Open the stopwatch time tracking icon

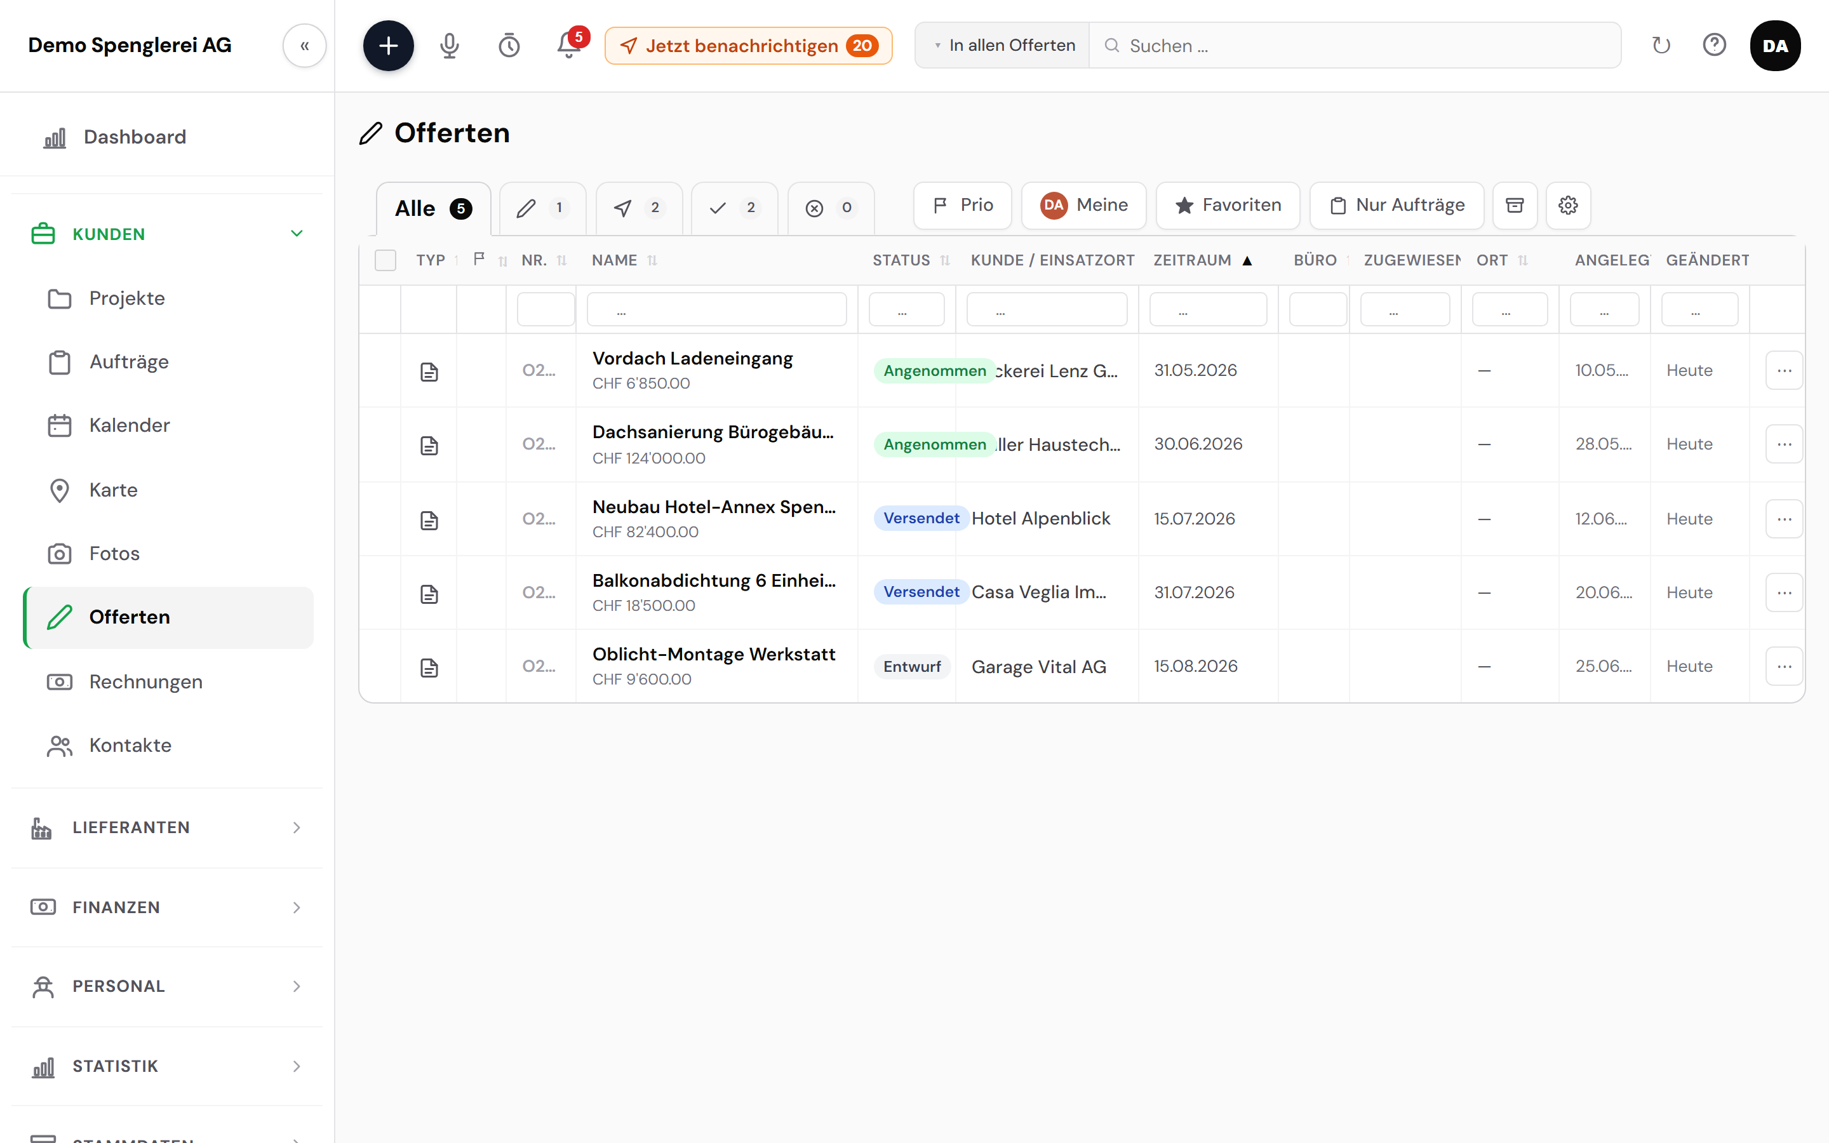[509, 45]
